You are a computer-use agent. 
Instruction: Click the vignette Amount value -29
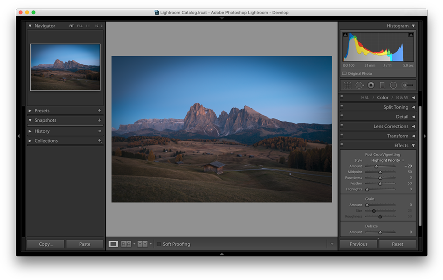point(408,166)
